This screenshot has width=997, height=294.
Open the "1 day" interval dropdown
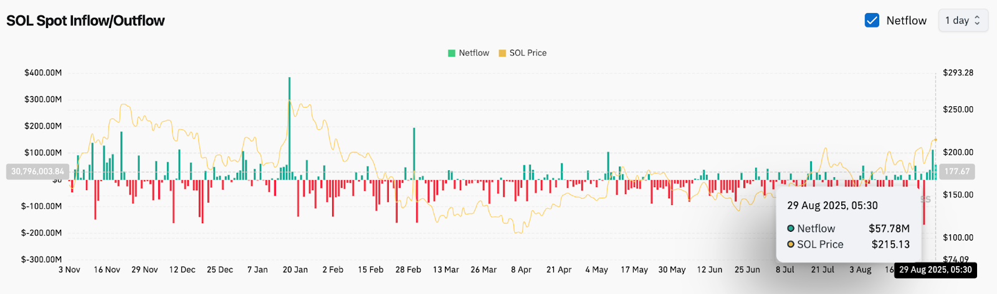(962, 21)
